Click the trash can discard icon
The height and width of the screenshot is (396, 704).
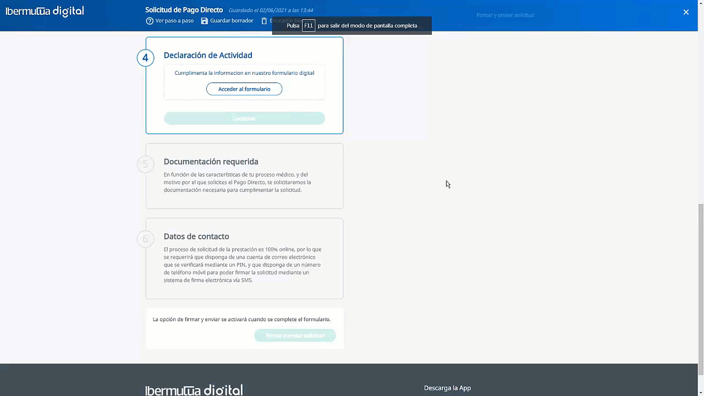pos(264,21)
